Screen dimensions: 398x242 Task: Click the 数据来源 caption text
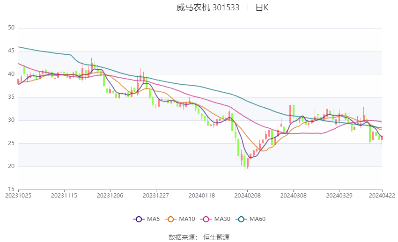(x=183, y=237)
